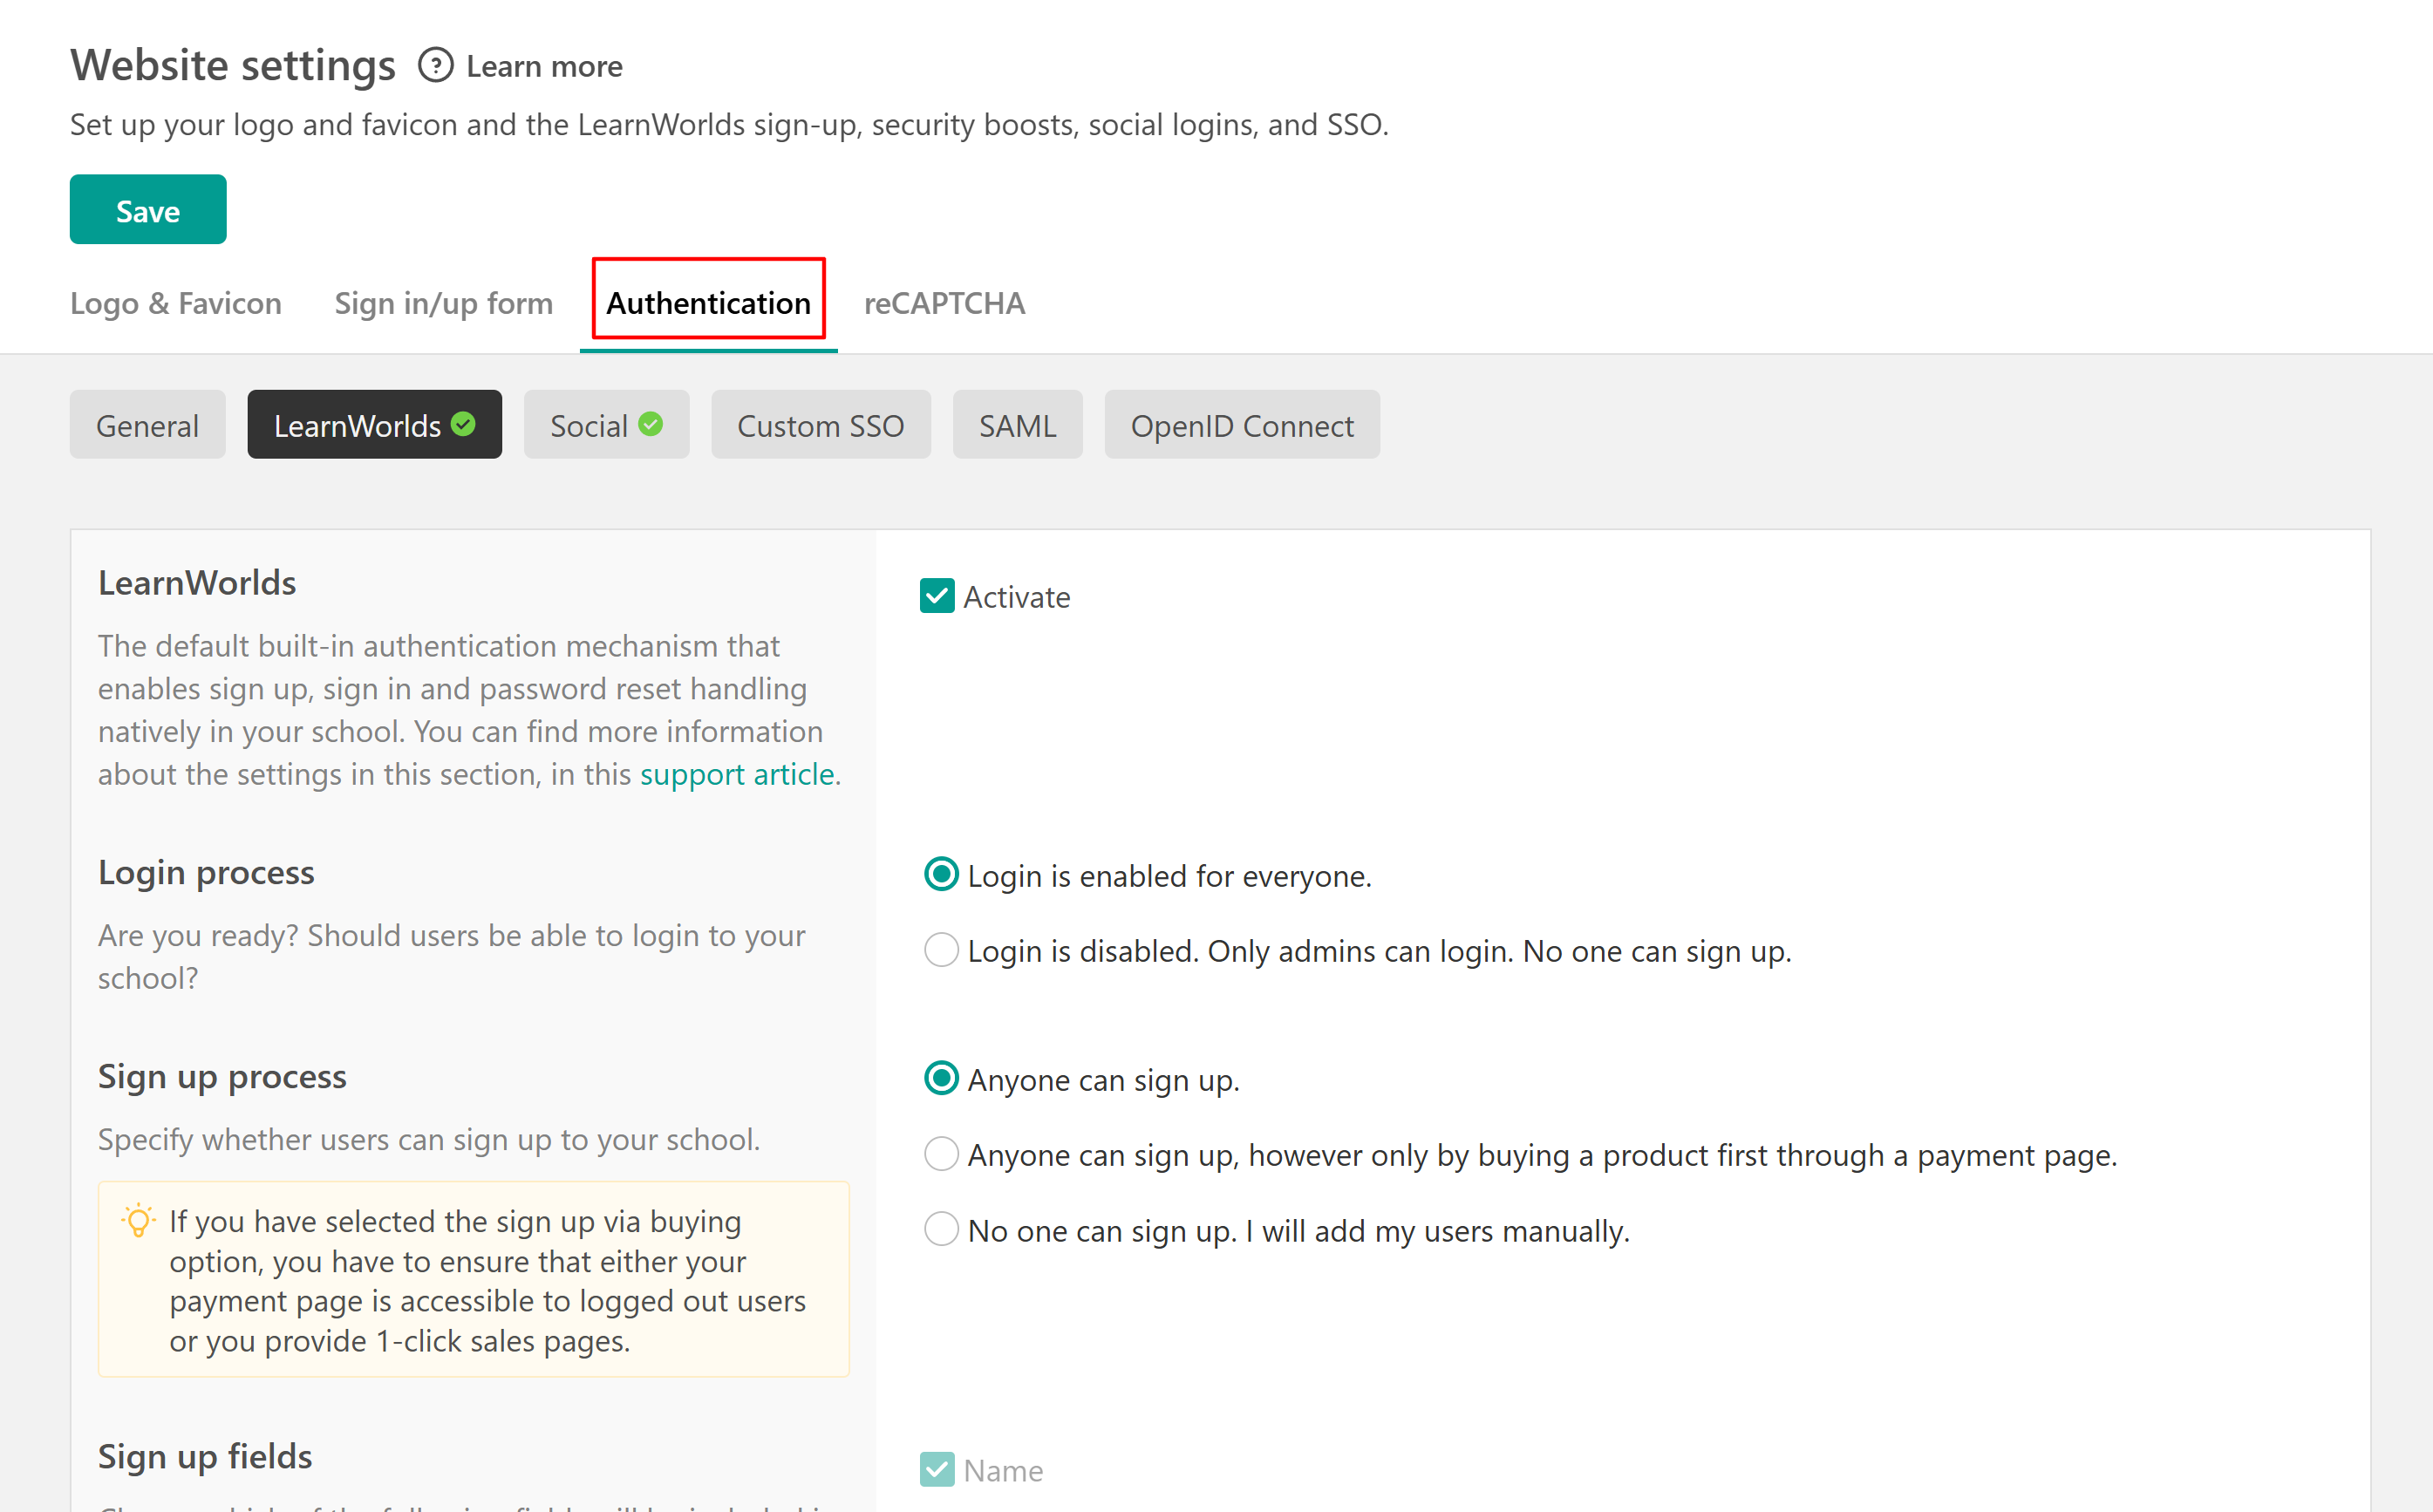The height and width of the screenshot is (1512, 2433).
Task: Click the green Save button
Action: pos(148,210)
